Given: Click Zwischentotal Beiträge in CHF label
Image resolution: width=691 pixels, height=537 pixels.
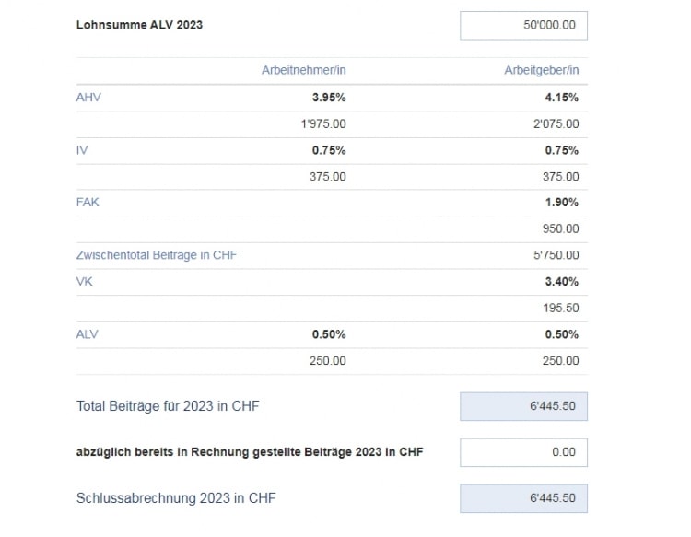Looking at the screenshot, I should click(x=157, y=255).
